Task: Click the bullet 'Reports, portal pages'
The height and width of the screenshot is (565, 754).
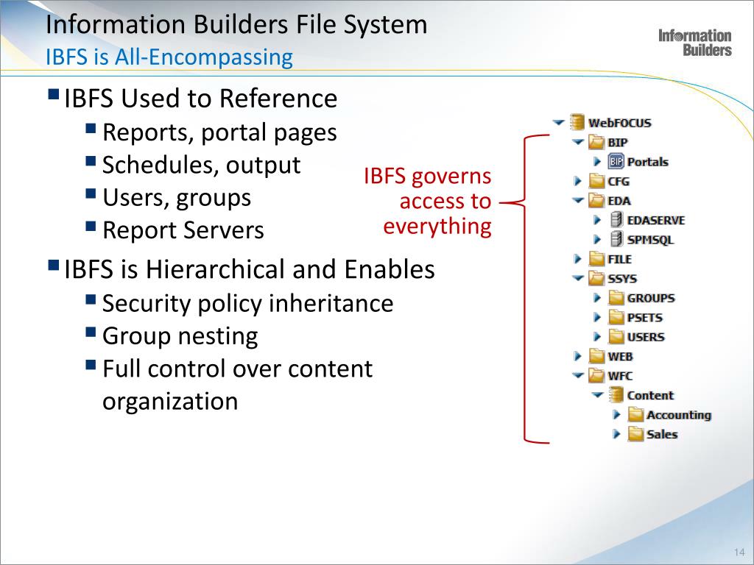Action: coord(219,132)
